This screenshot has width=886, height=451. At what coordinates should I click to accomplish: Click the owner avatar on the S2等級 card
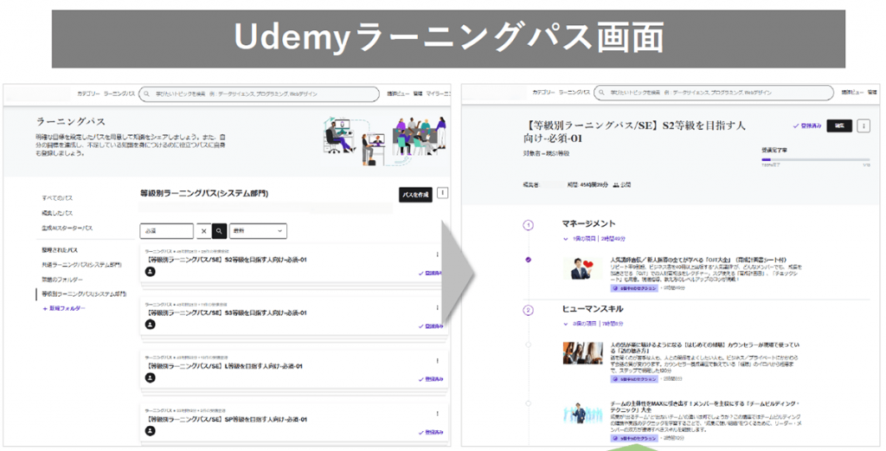pos(150,272)
